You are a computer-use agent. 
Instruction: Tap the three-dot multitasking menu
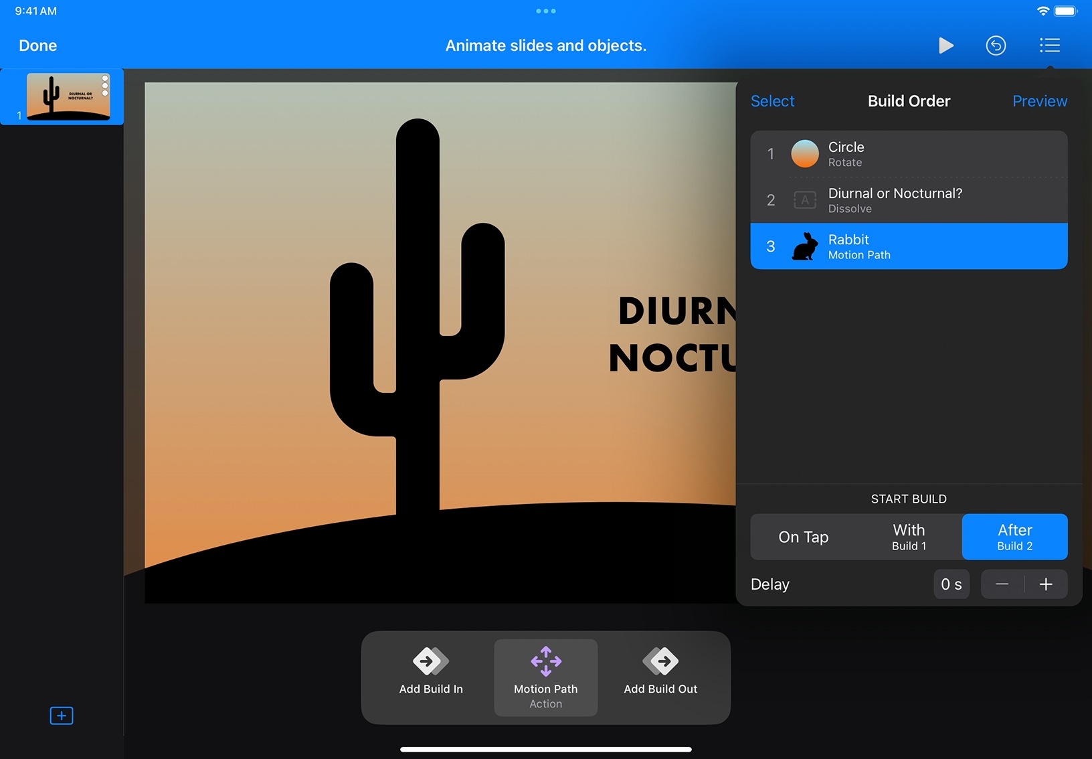click(x=546, y=11)
